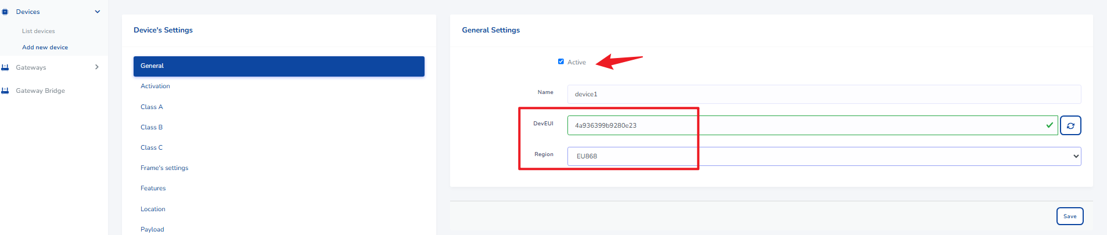Click the Gateways router icon
Viewport: 1107px width, 235px height.
pos(5,67)
